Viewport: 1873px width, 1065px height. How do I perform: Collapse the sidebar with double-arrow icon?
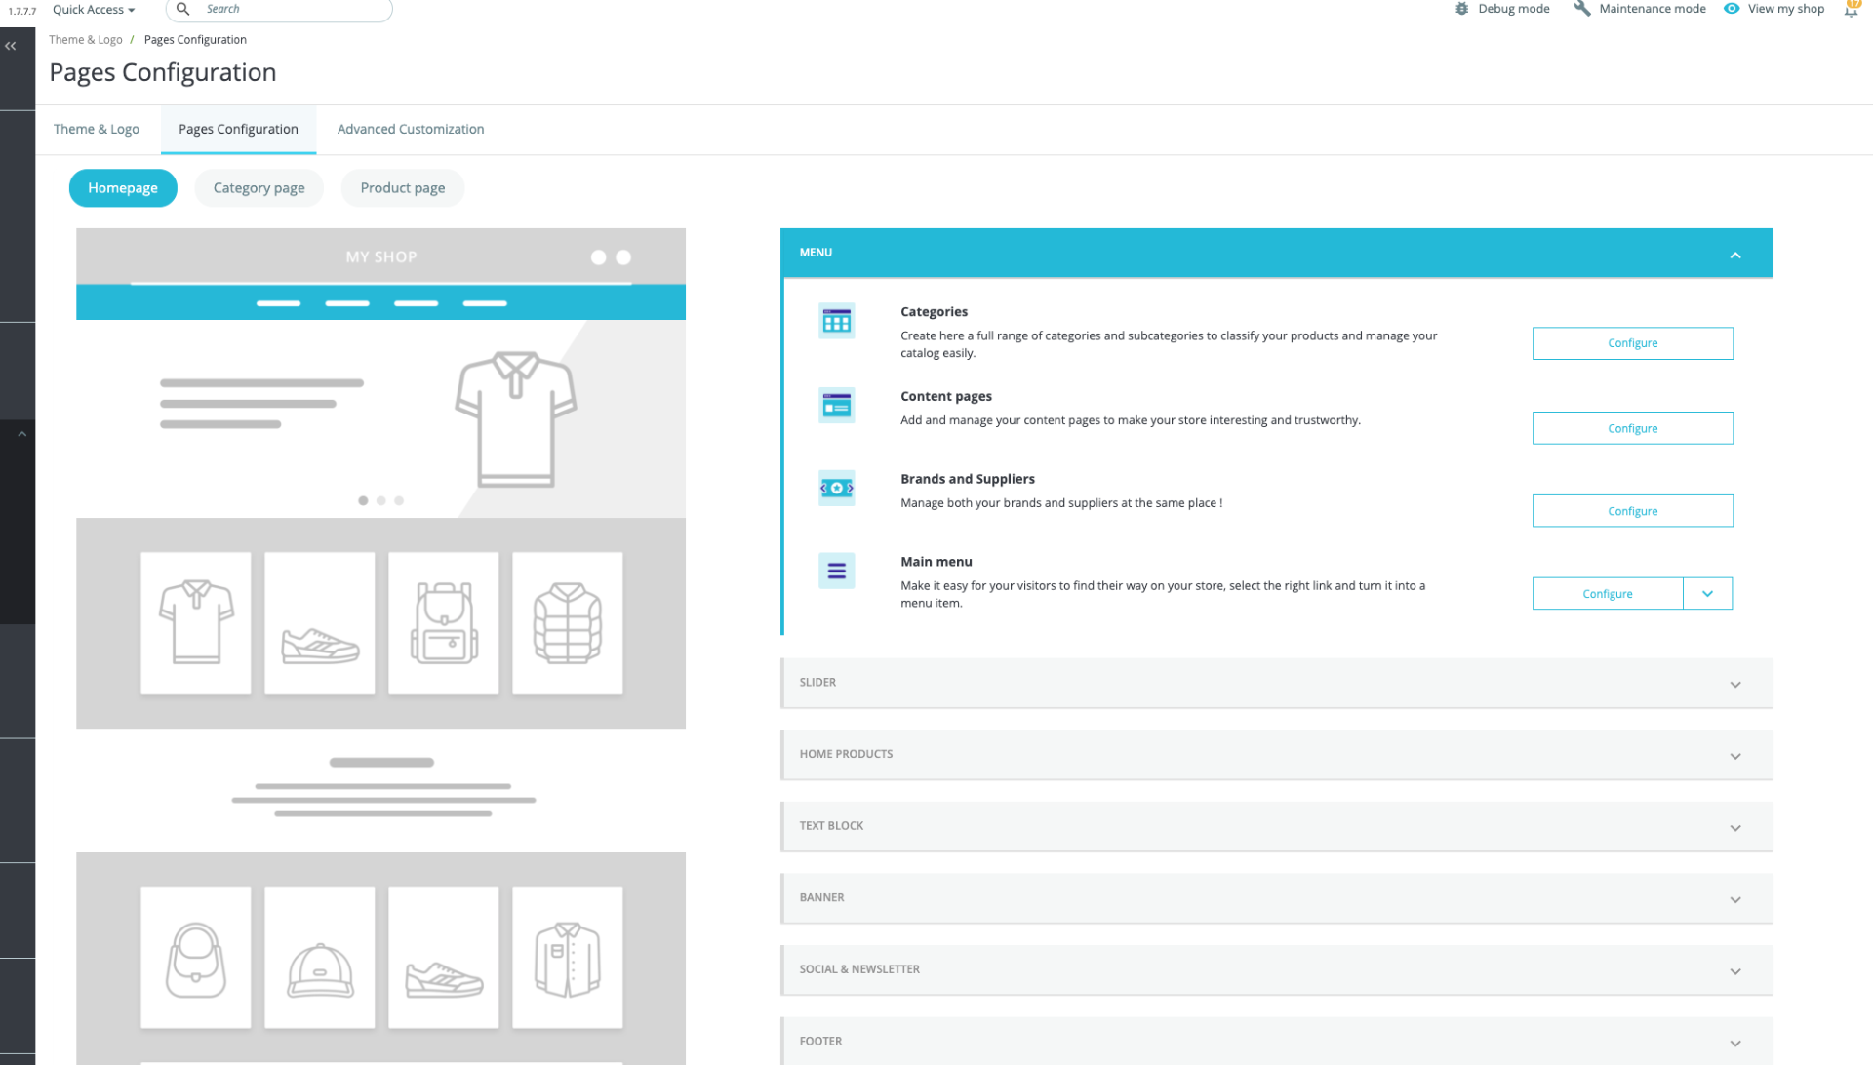[11, 46]
